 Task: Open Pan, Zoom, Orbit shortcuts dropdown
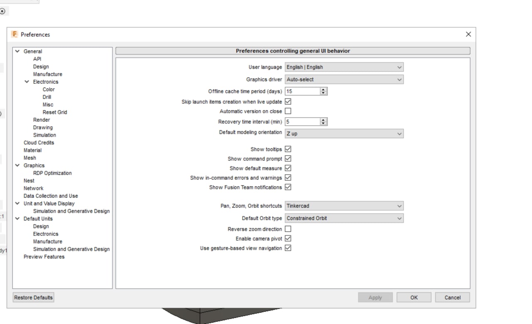point(344,206)
